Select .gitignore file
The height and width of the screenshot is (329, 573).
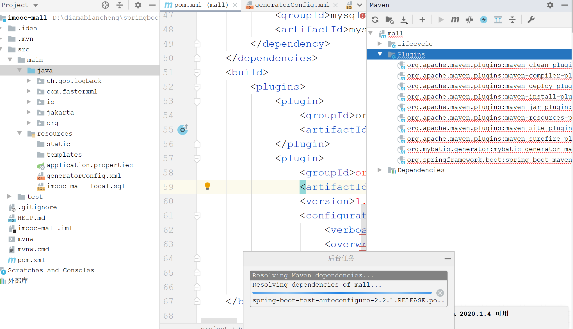point(37,207)
